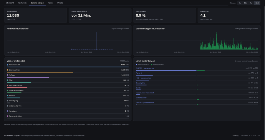Screen dimensions: 265x140
Task: Open the Planet 9 node link
Action: coord(139,73)
